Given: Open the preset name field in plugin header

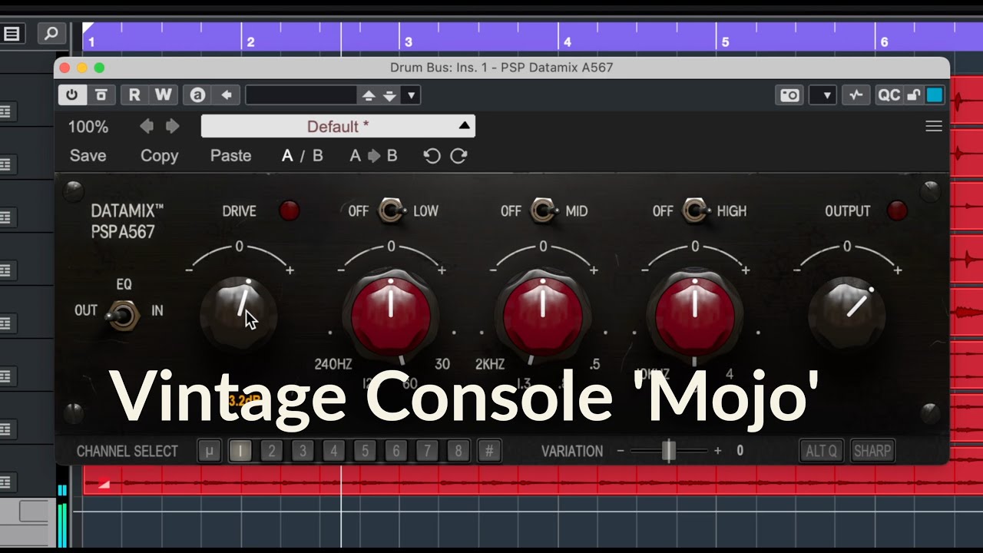Looking at the screenshot, I should [x=301, y=95].
